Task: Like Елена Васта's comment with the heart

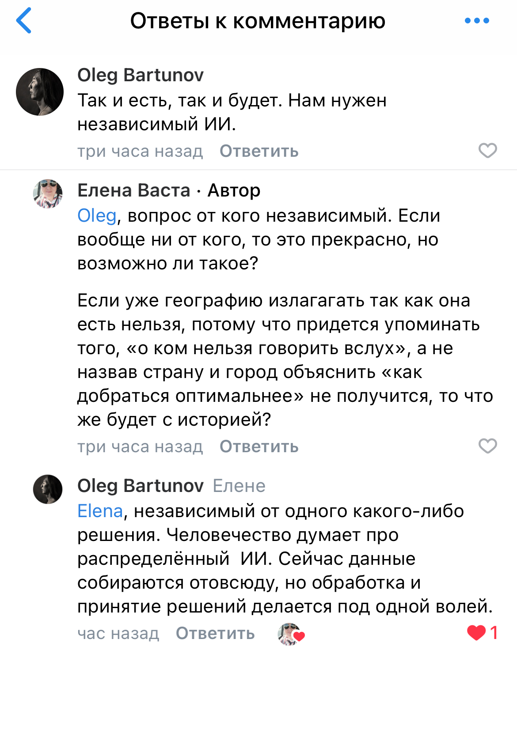Action: point(487,446)
